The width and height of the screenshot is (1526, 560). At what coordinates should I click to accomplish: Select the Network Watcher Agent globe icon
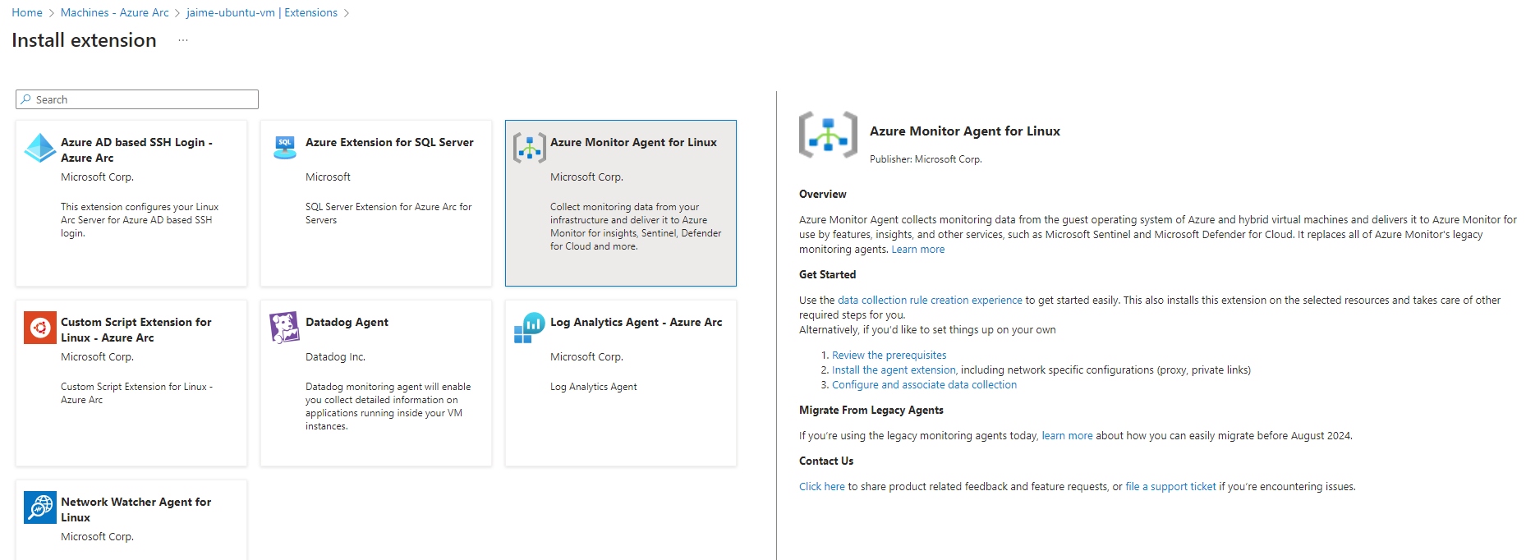coord(39,507)
